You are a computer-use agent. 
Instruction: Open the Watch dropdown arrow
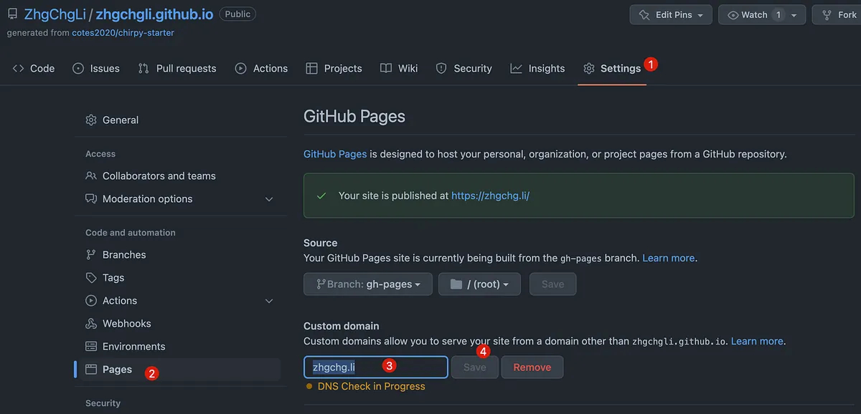tap(794, 15)
